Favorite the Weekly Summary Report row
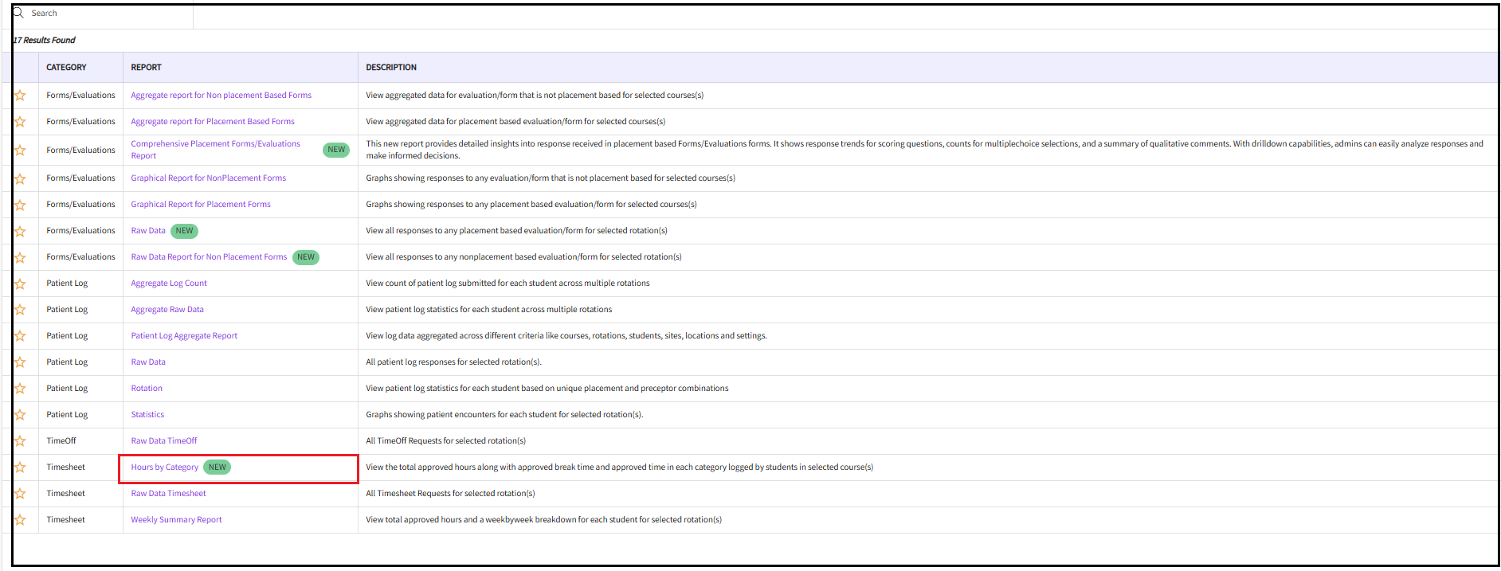The width and height of the screenshot is (1501, 571). [20, 520]
